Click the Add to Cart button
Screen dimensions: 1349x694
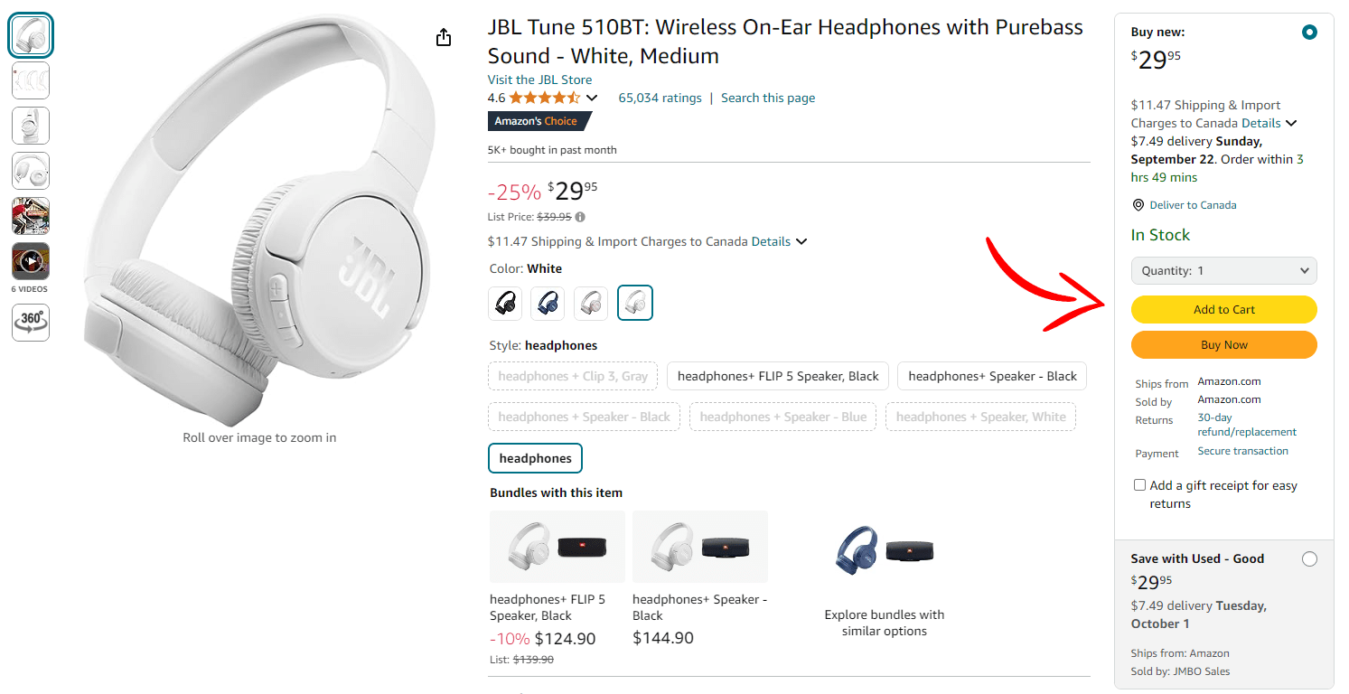pyautogui.click(x=1223, y=309)
